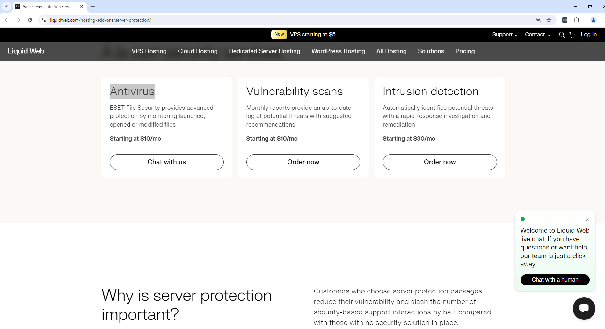Click Chat with us under Antivirus
The height and width of the screenshot is (329, 605).
(166, 162)
